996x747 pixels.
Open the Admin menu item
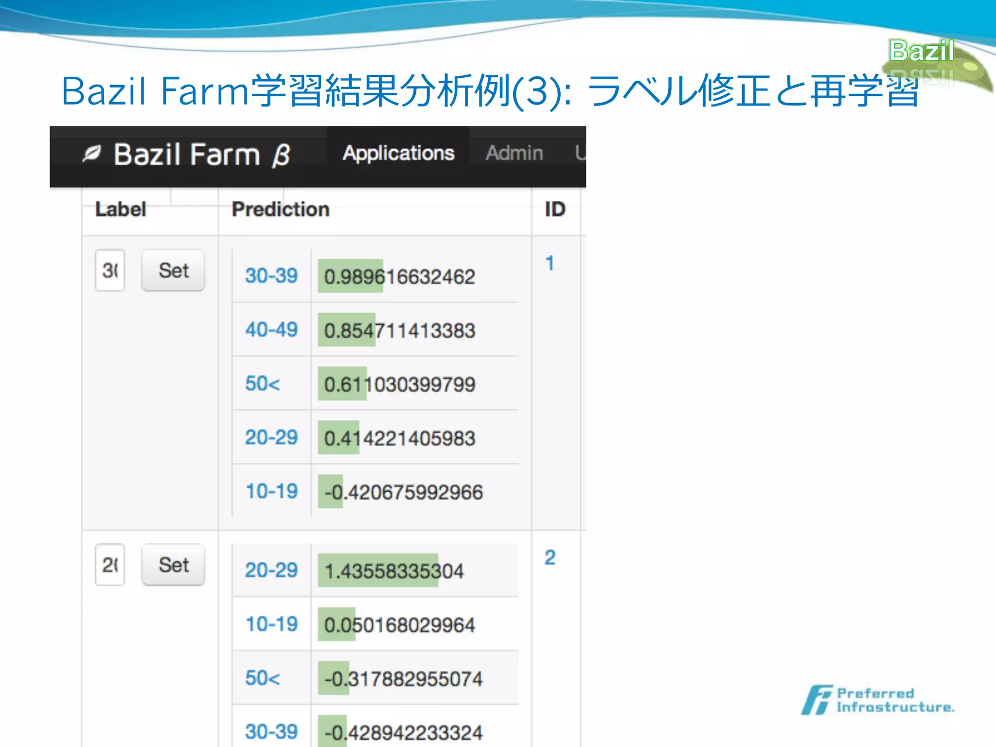tap(514, 153)
